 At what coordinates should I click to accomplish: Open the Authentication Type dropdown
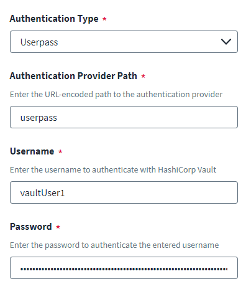pos(124,42)
